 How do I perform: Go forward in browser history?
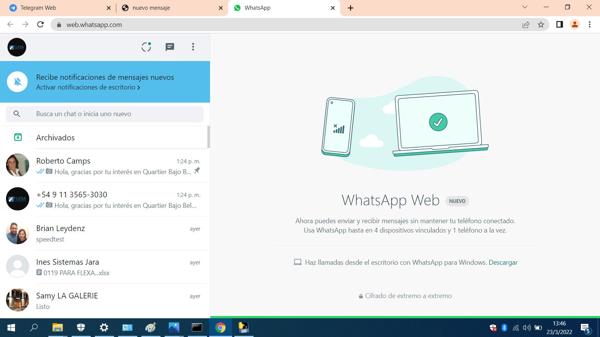[x=25, y=24]
